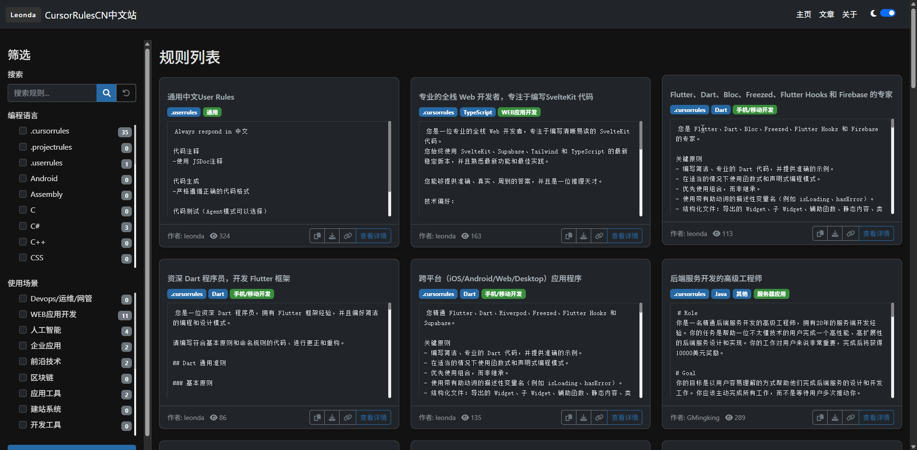Image resolution: width=917 pixels, height=450 pixels.
Task: Select the WEB应用开发 scenario filter
Action: tap(23, 314)
